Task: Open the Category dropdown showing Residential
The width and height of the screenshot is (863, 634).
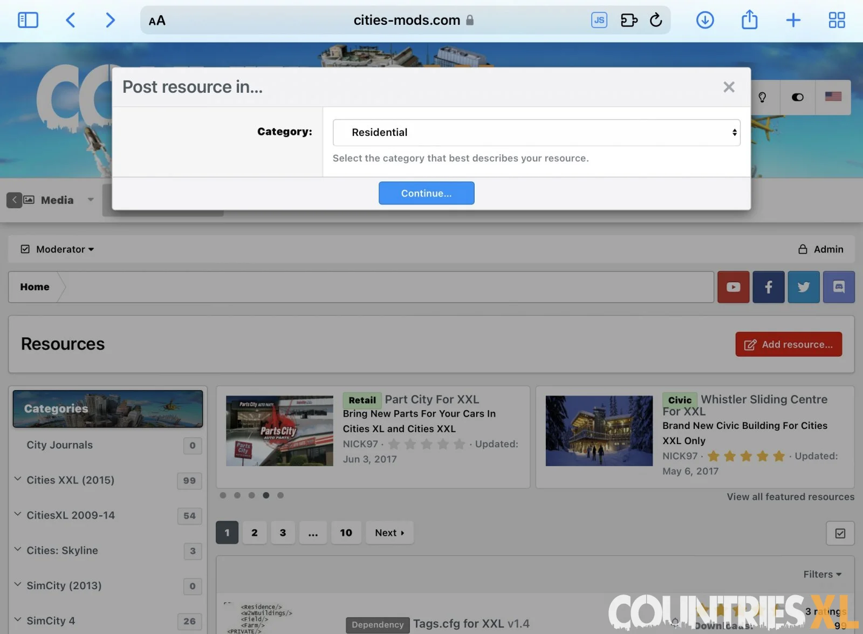Action: 536,133
